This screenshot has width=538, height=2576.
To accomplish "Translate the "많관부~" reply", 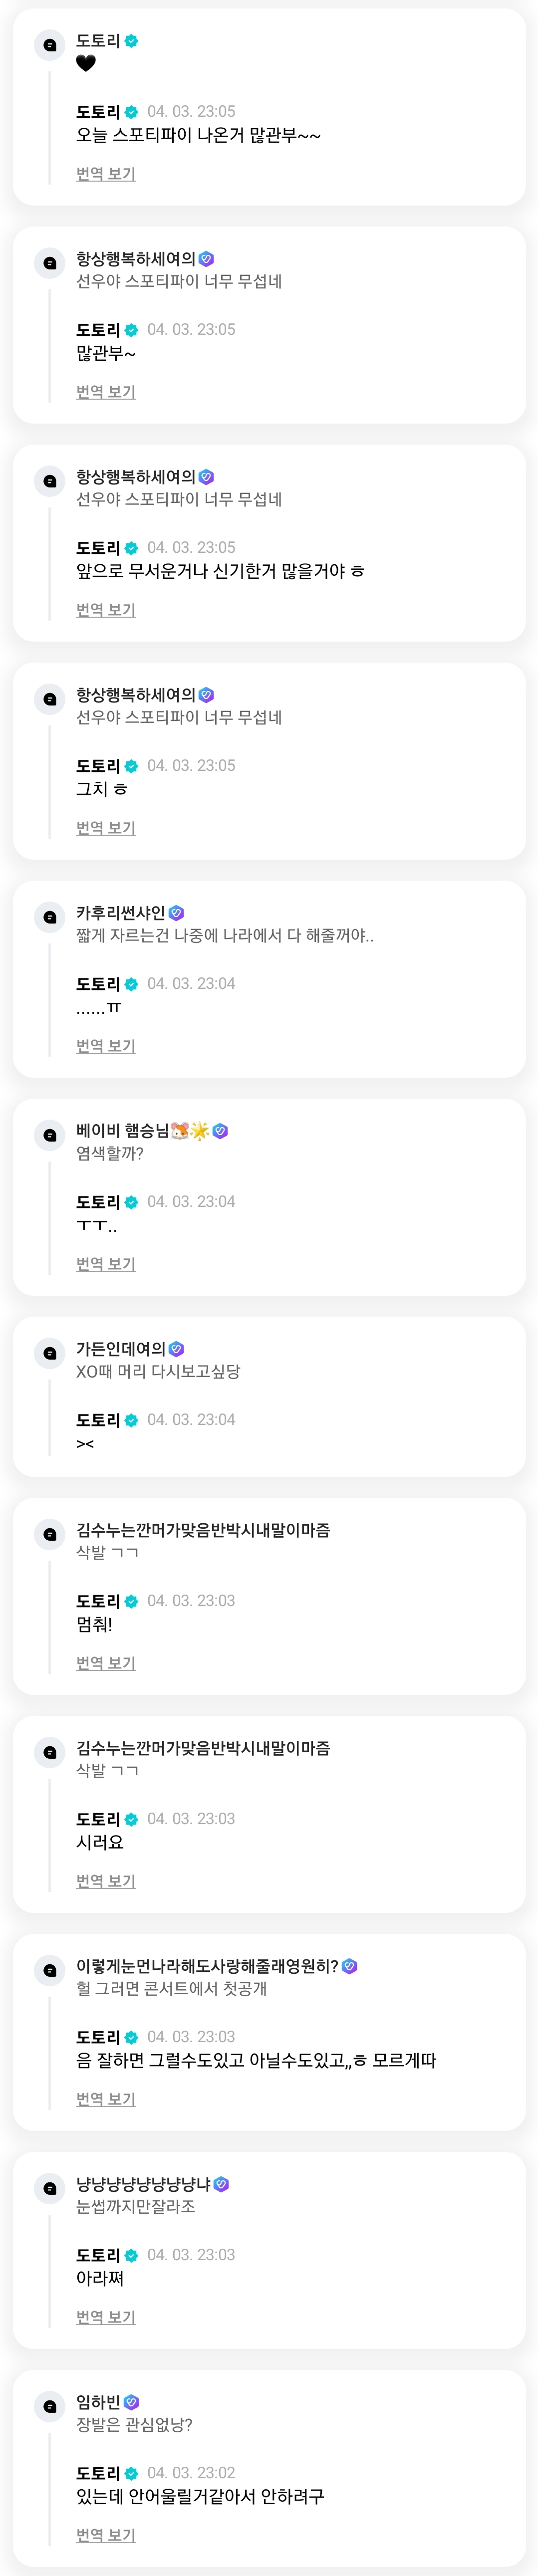I will (105, 391).
